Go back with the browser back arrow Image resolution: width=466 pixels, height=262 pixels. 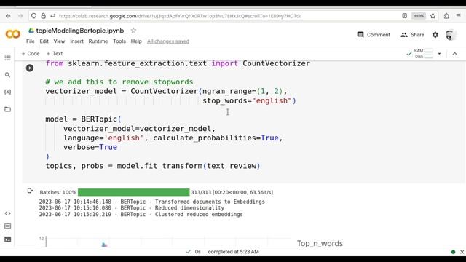point(8,16)
